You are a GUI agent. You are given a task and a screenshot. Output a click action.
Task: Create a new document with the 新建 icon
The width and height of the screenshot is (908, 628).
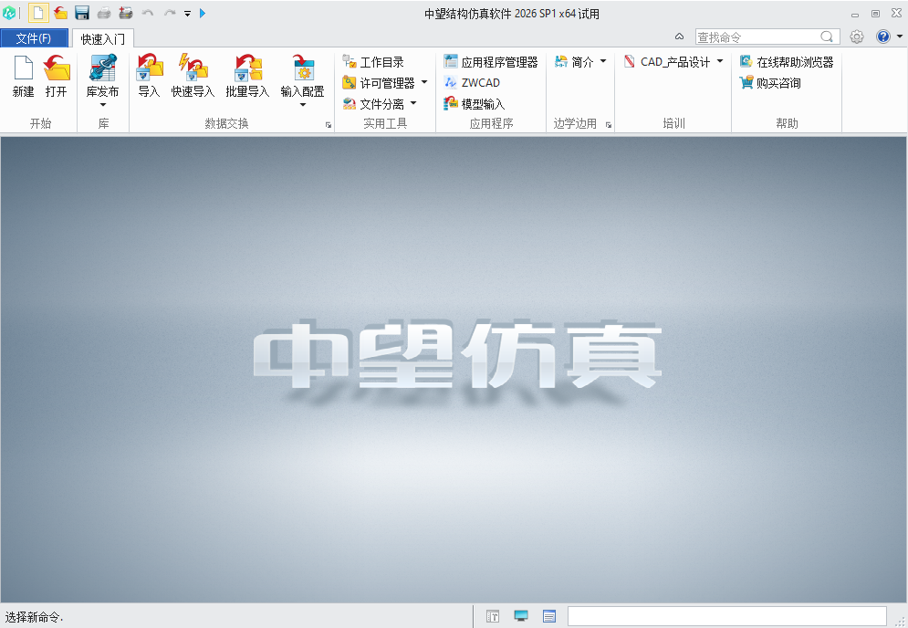[22, 78]
